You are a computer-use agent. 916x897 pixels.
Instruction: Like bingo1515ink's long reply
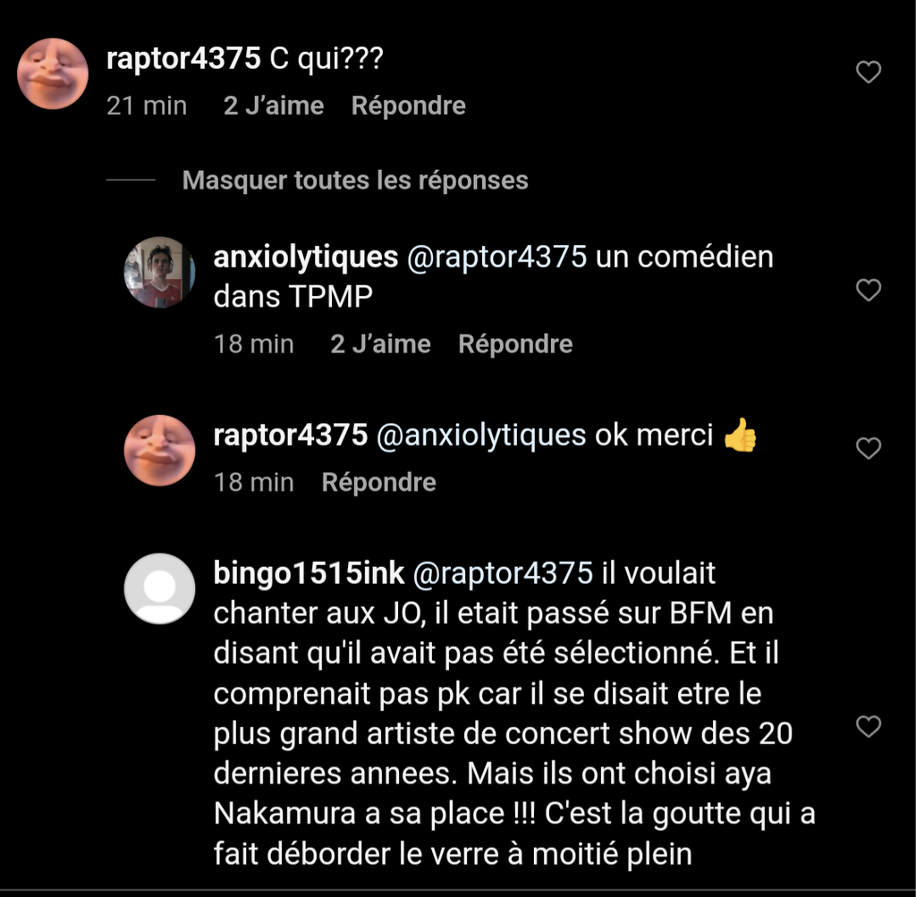point(869,727)
